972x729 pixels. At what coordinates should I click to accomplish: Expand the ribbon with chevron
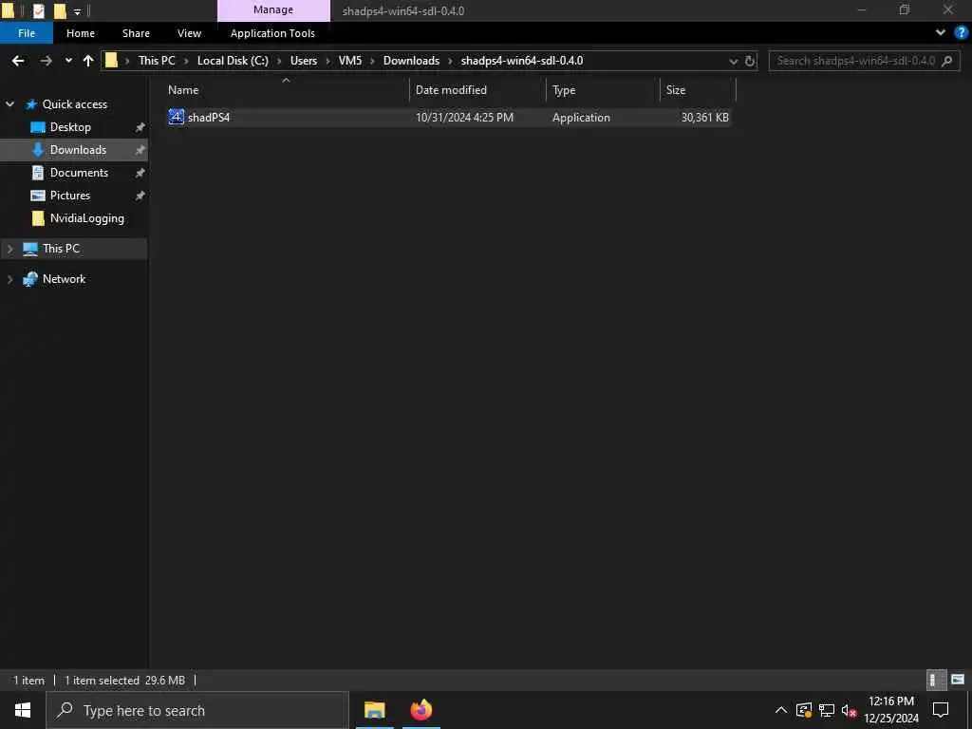point(941,33)
